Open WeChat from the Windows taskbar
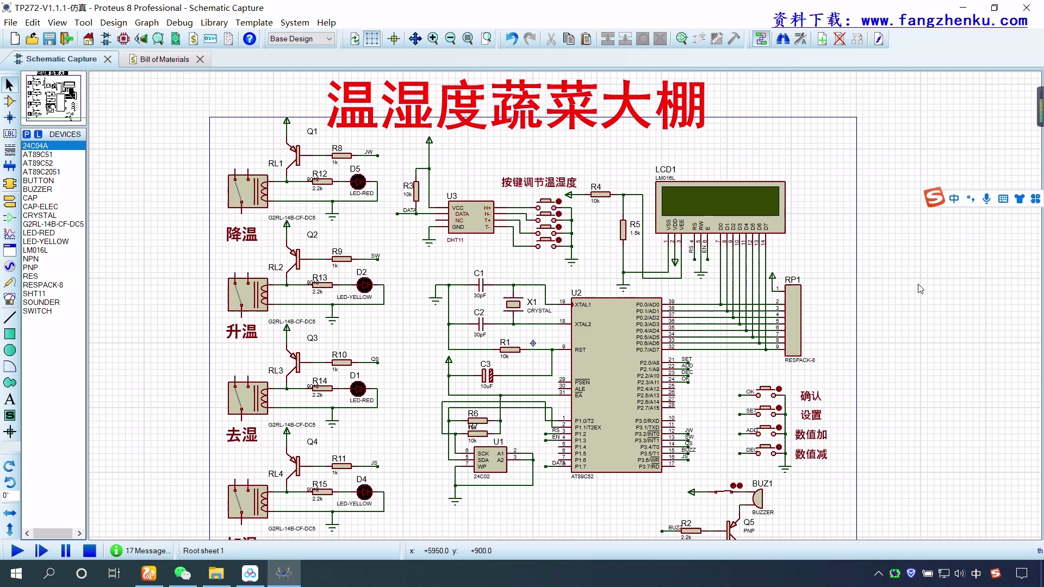Screen dimensions: 1044x587 [182, 573]
